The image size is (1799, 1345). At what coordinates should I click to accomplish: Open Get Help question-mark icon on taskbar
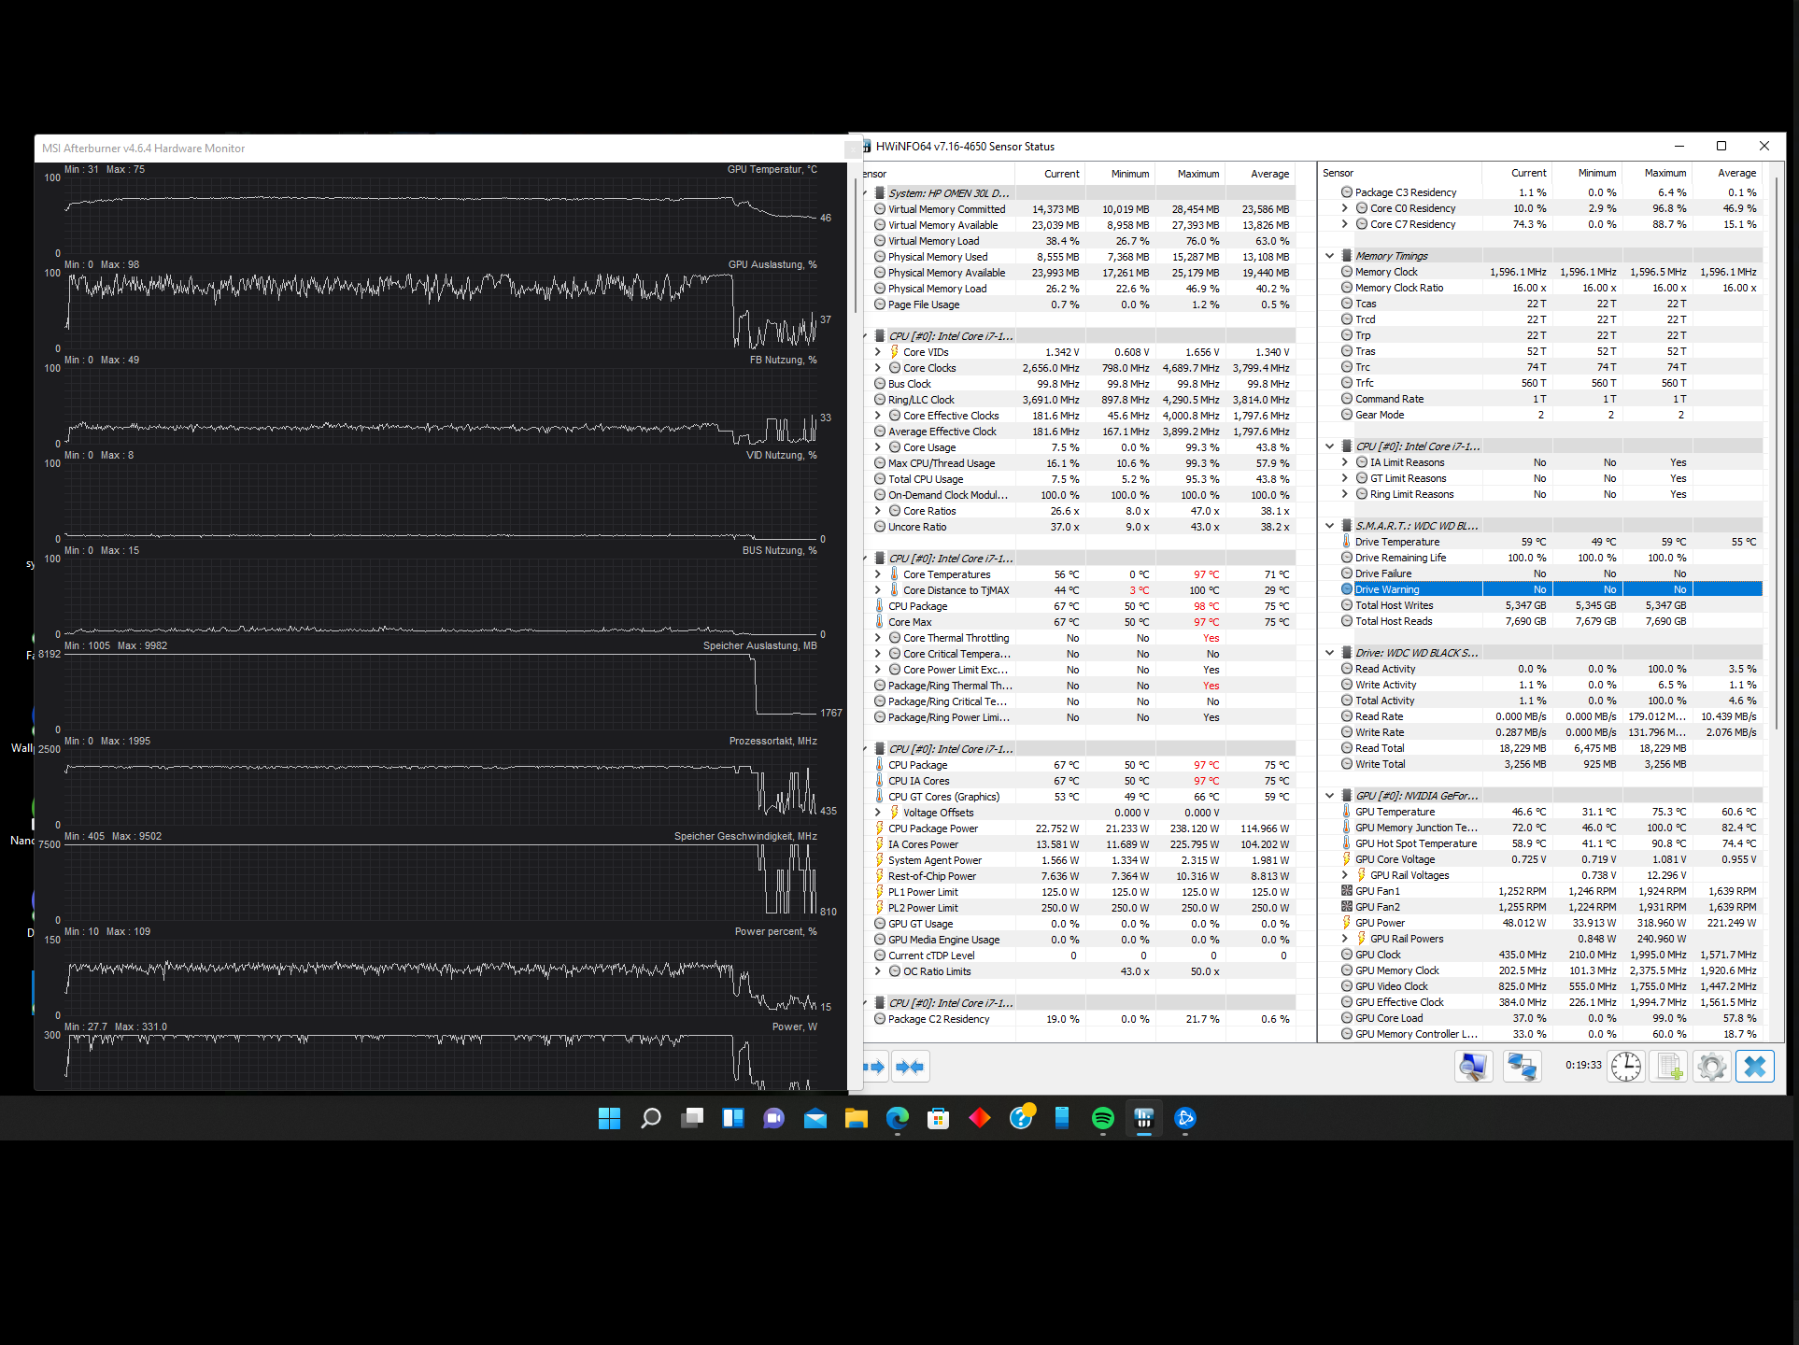[1021, 1118]
